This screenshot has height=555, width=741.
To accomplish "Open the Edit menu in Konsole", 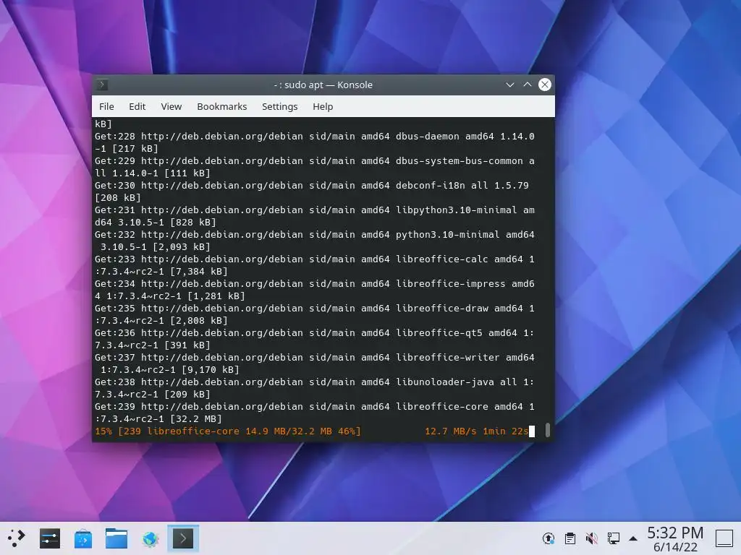I will [x=137, y=107].
